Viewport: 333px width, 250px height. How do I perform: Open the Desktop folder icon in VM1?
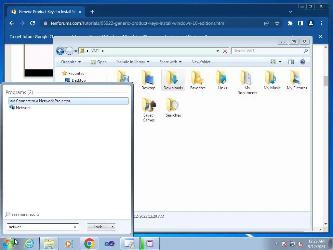(x=148, y=80)
